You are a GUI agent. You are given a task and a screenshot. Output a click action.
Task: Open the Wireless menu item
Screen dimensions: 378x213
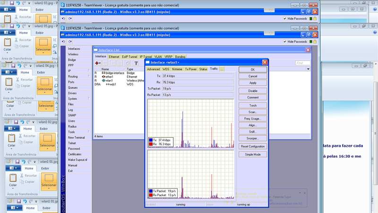click(73, 54)
